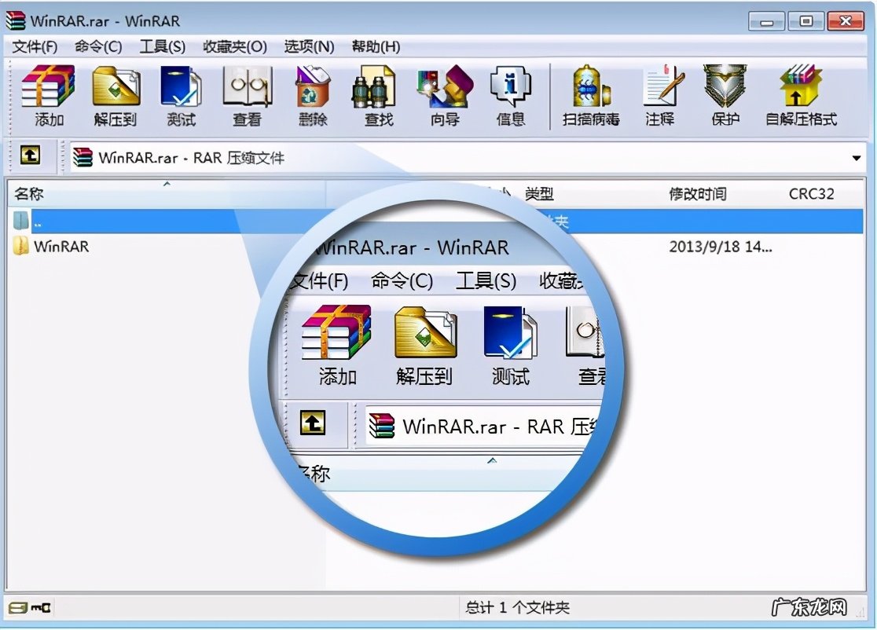
Task: Minimize the WinRAR window
Action: tap(767, 21)
